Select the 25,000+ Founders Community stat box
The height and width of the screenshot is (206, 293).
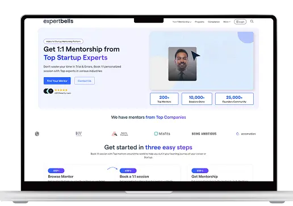(235, 99)
